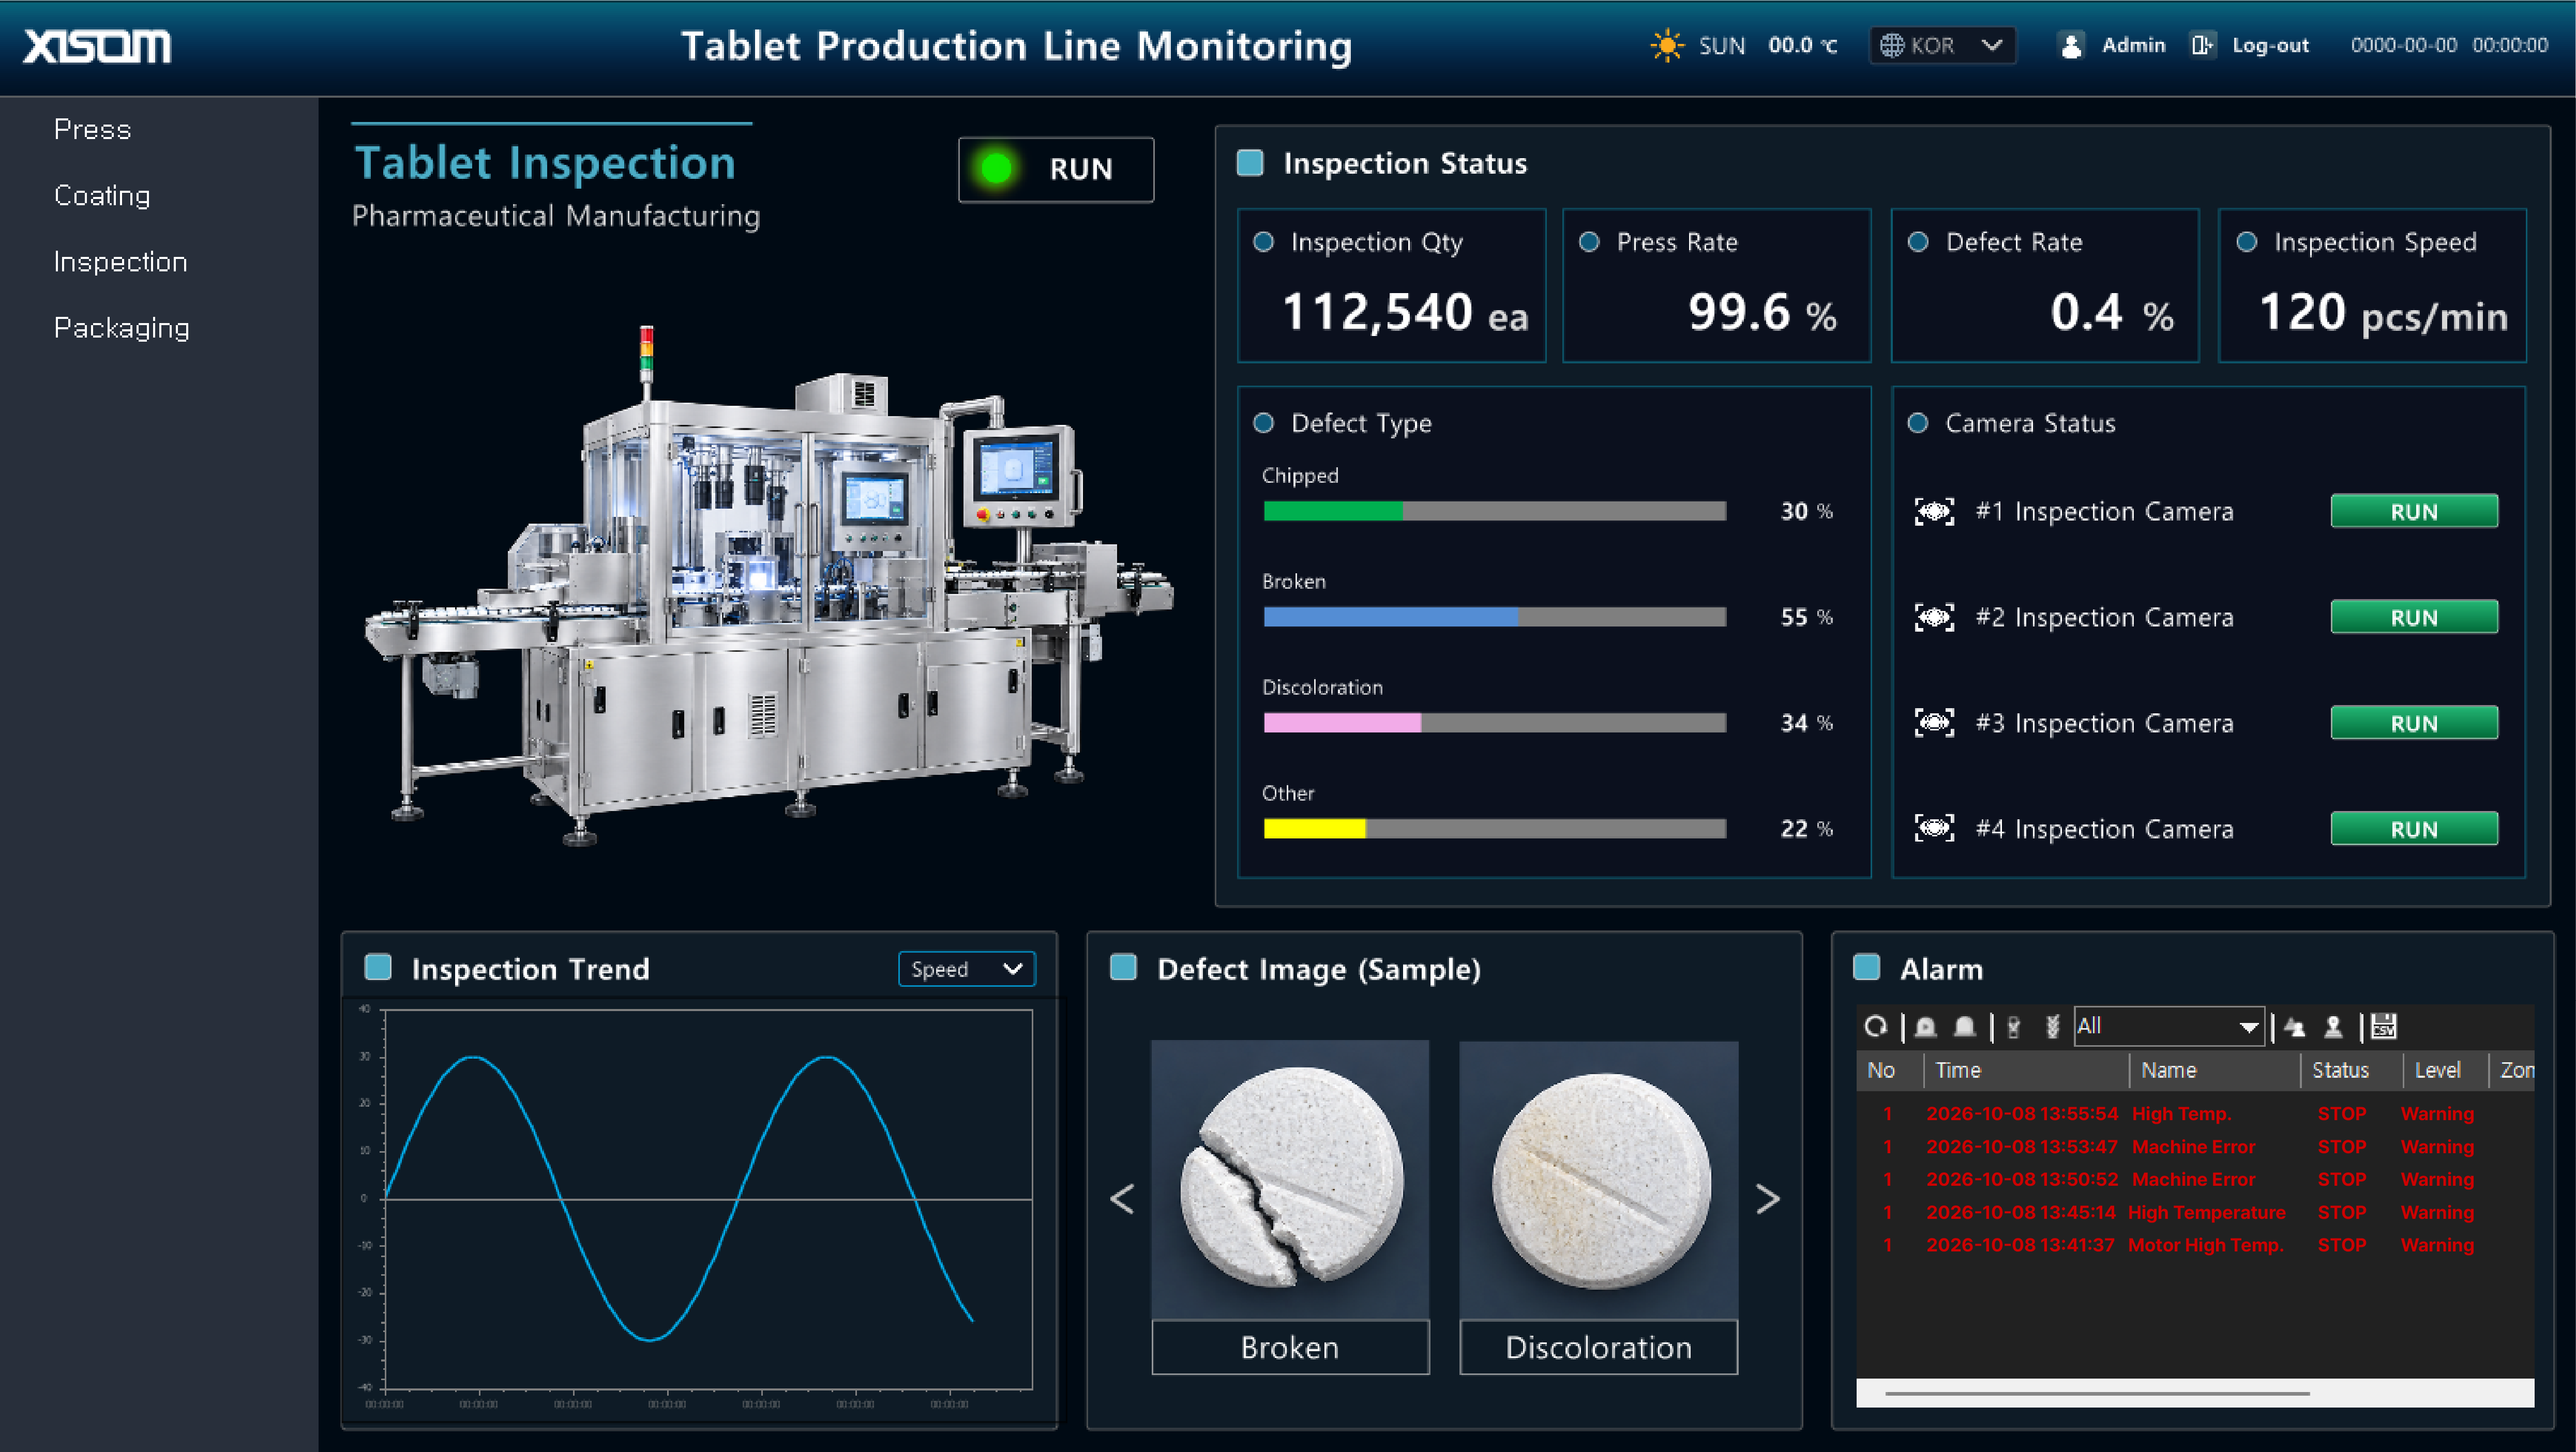Click RUN button for #1 Inspection Camera
Image resolution: width=2576 pixels, height=1452 pixels.
(x=2414, y=512)
